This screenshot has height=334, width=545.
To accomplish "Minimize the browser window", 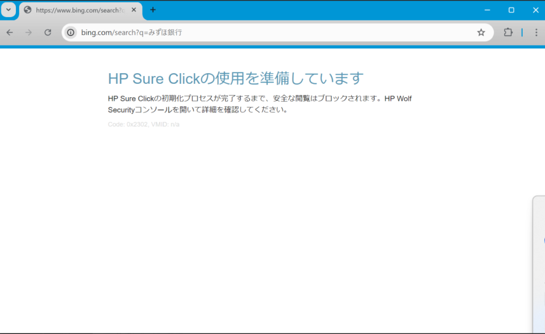I will tap(486, 10).
